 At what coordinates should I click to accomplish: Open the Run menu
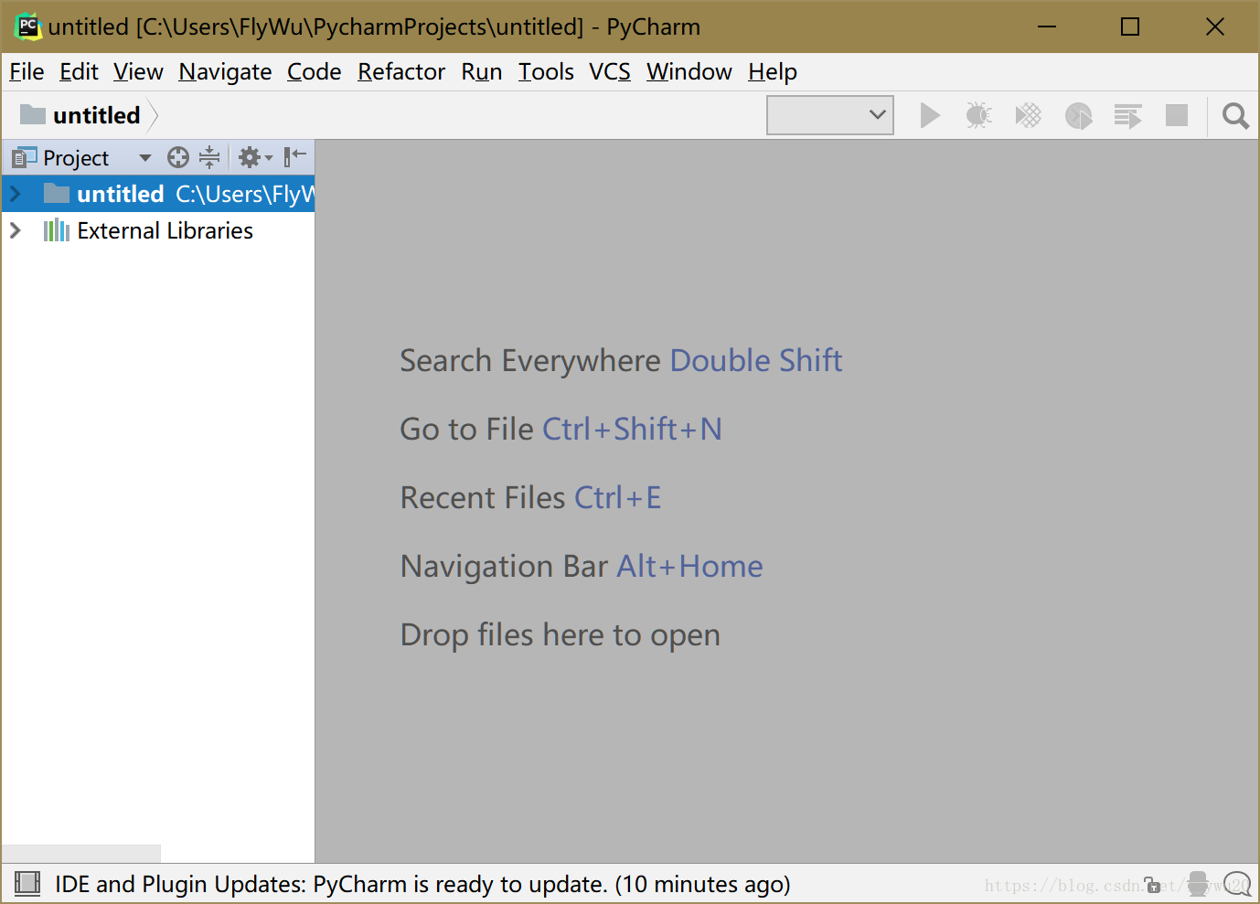coord(481,71)
